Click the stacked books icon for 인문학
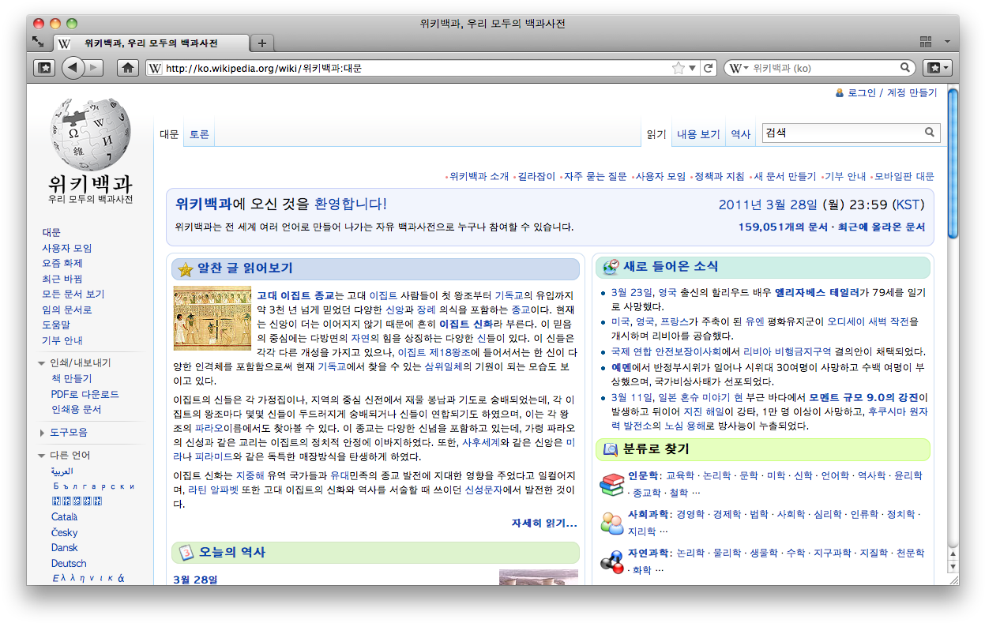Screen dimensions: 985x623 coord(612,484)
